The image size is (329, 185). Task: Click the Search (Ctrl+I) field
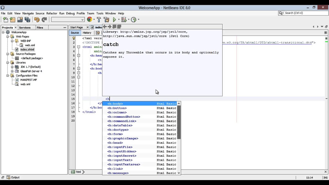click(x=303, y=13)
